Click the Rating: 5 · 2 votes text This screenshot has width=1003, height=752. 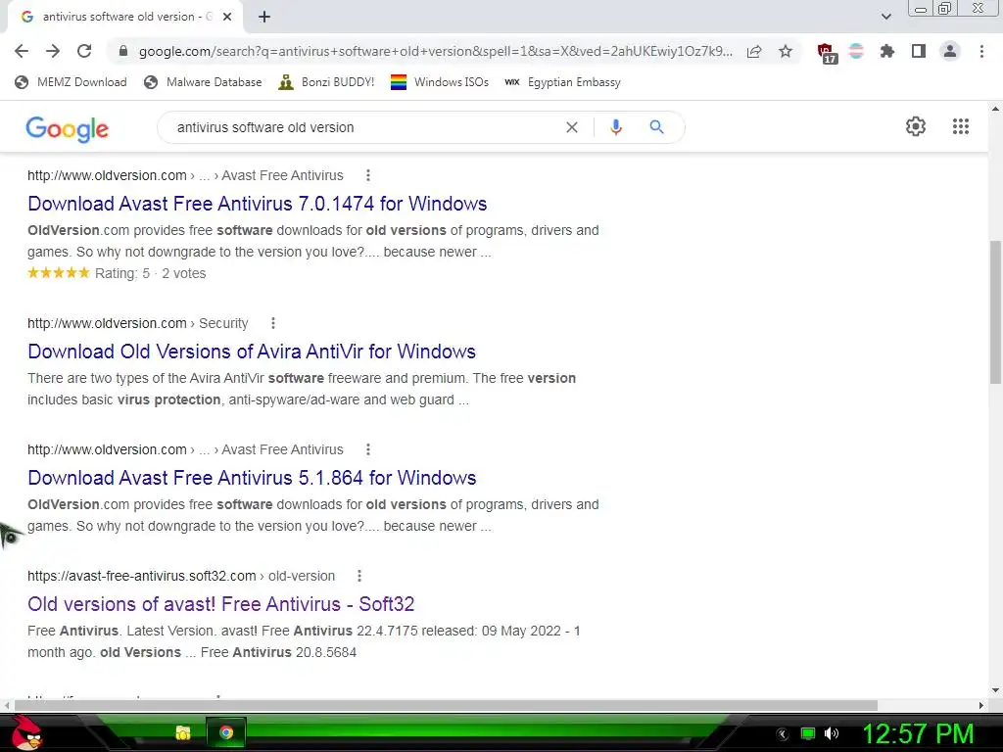[150, 273]
